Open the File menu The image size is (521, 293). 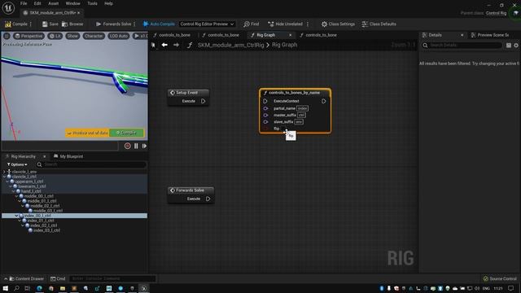coord(24,3)
